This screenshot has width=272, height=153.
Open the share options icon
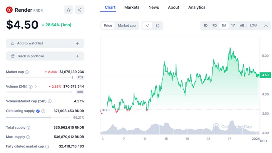tap(80, 10)
